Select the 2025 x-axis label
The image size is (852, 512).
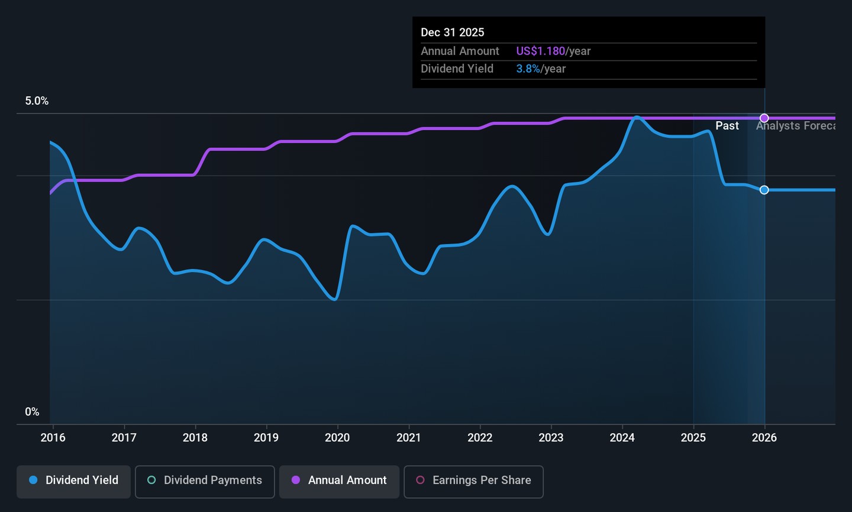point(693,438)
